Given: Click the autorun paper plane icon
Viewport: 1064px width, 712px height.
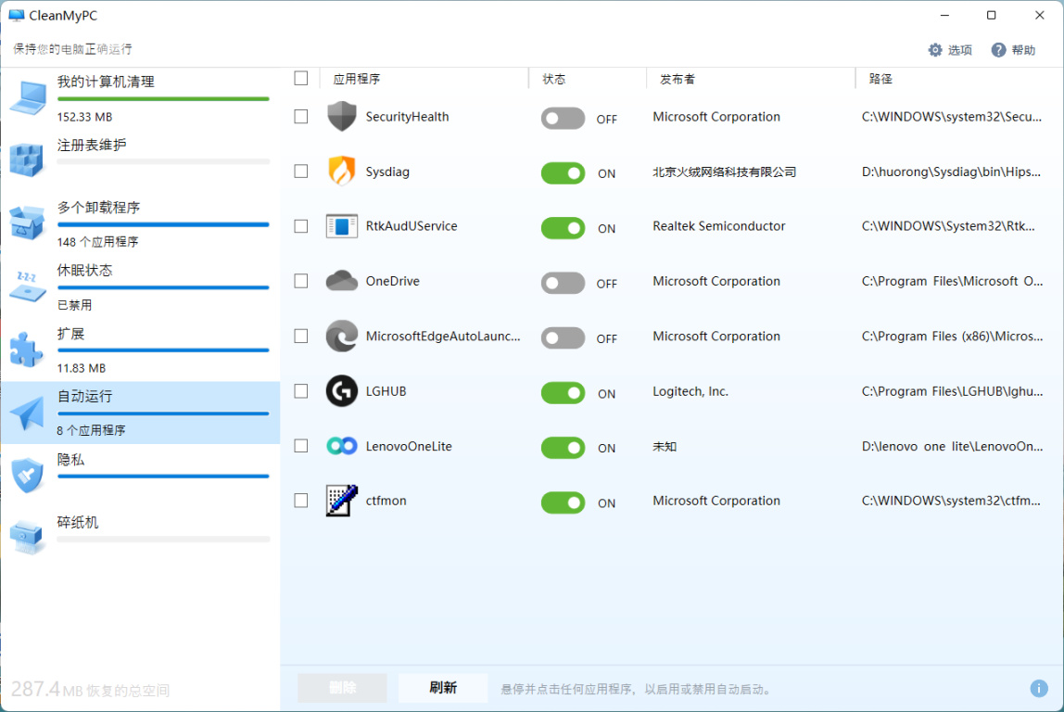Looking at the screenshot, I should point(27,412).
